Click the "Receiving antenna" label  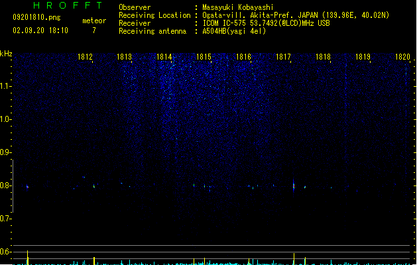tap(152, 31)
